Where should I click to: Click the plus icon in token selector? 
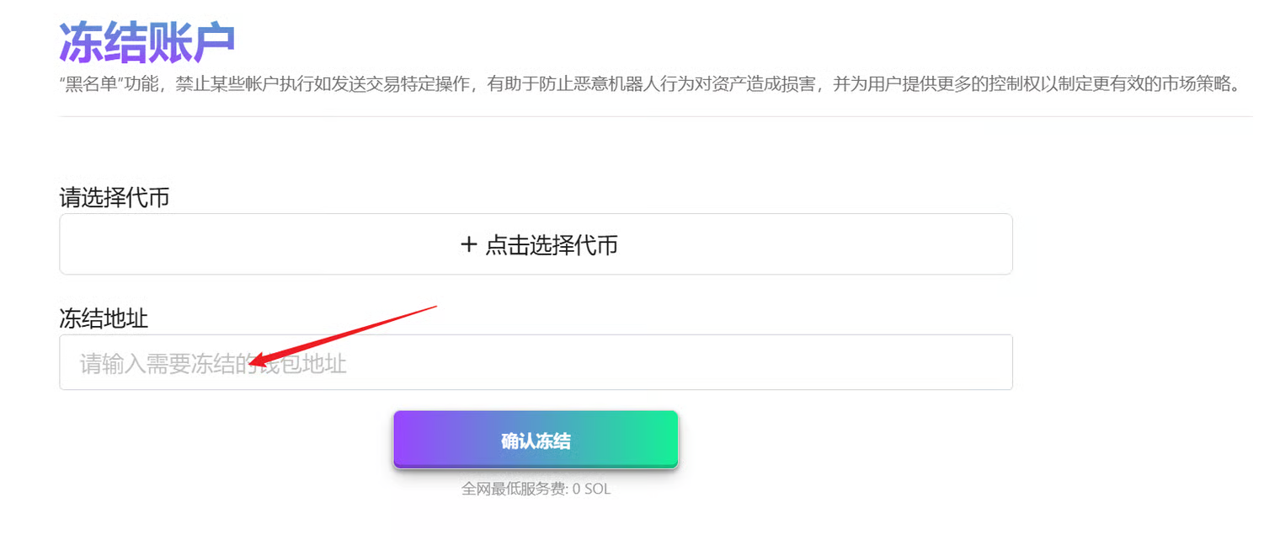pyautogui.click(x=469, y=244)
